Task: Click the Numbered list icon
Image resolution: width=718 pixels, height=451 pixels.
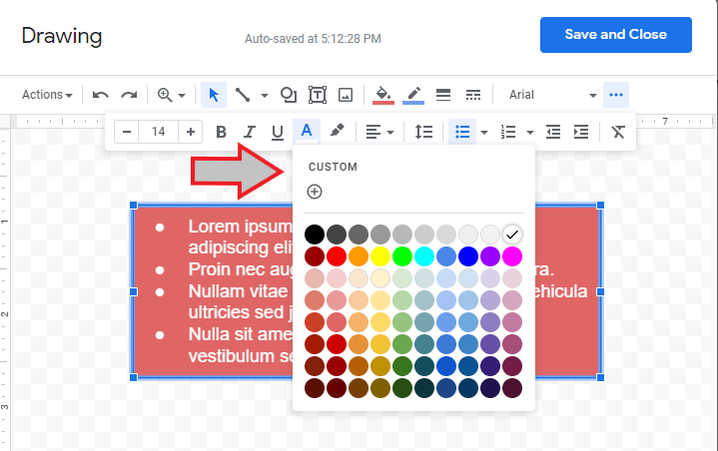Action: (508, 132)
